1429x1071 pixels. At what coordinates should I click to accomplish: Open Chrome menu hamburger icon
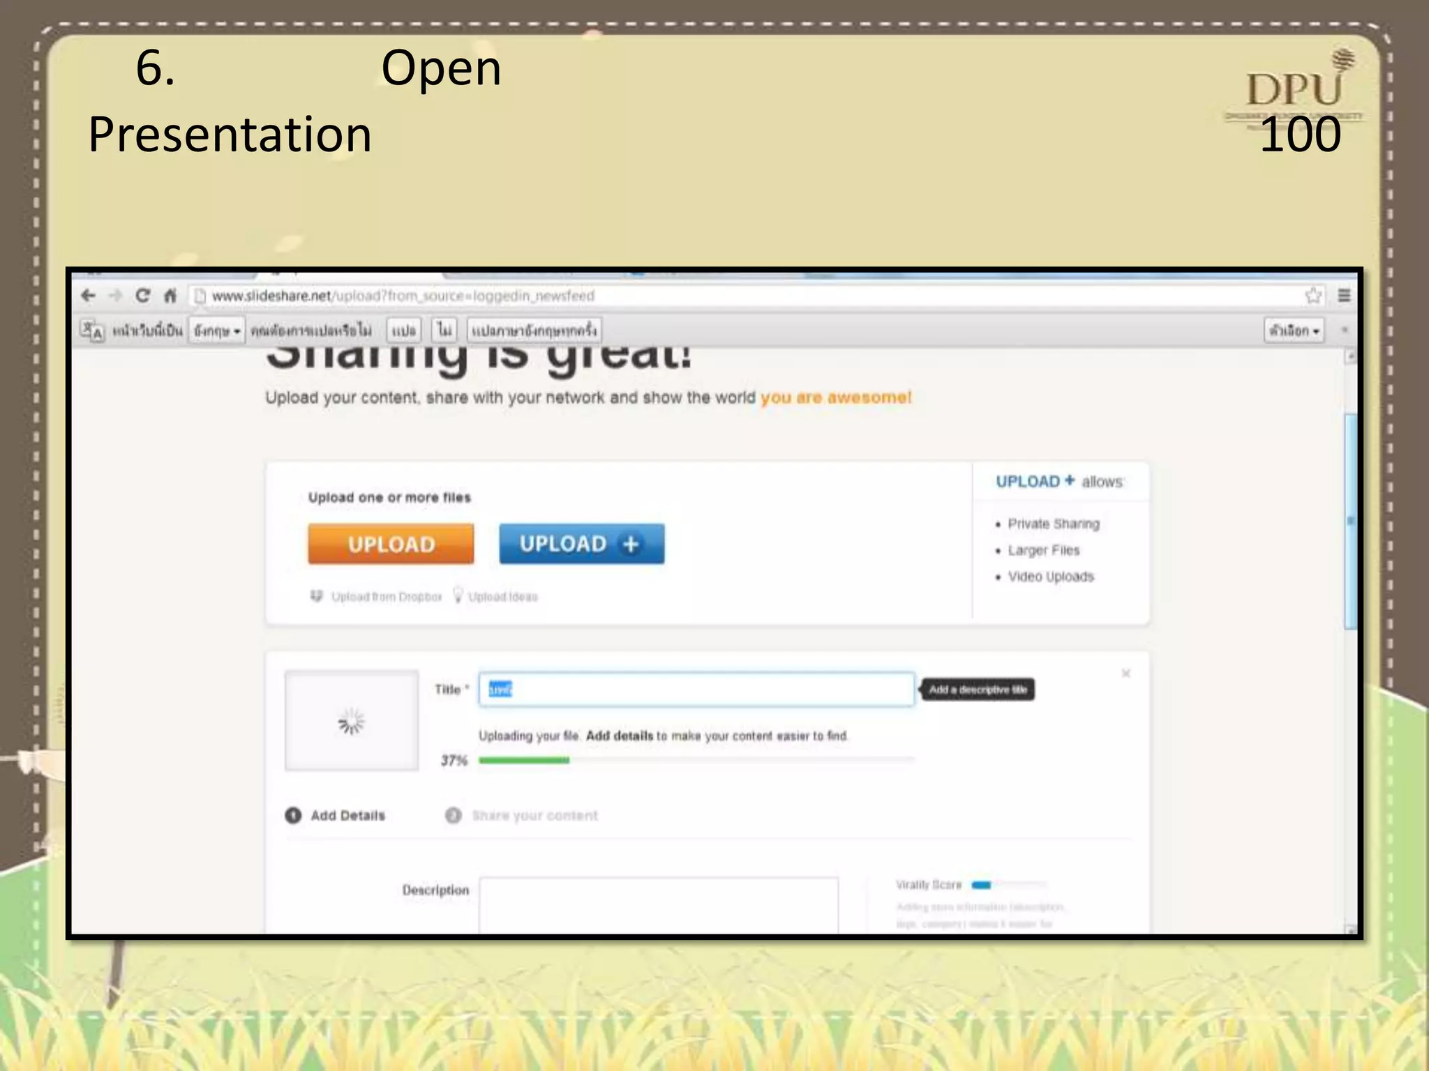click(1345, 296)
